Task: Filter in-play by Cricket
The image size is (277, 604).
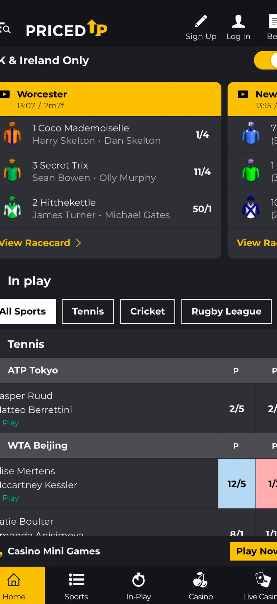Action: [x=147, y=311]
